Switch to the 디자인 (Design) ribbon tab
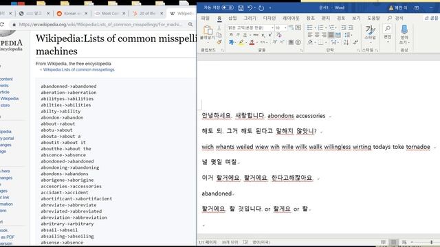Viewport: 440px width, 247px height. coord(269,19)
